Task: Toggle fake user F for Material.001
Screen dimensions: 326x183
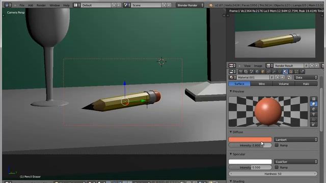Action: coord(272,77)
